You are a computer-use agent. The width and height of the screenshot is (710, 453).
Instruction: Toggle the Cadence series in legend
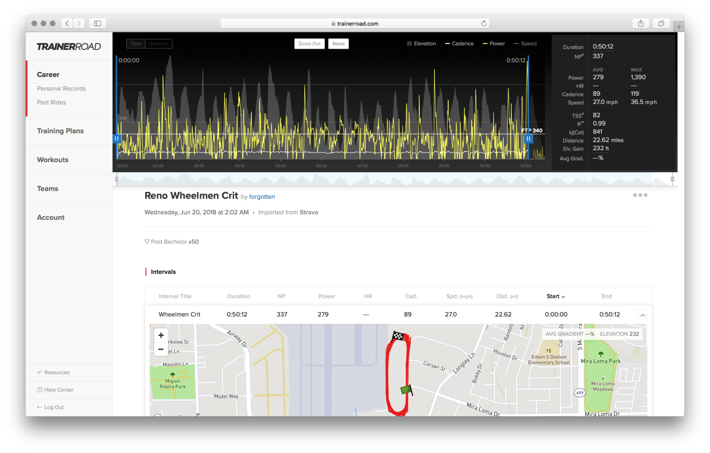click(459, 43)
